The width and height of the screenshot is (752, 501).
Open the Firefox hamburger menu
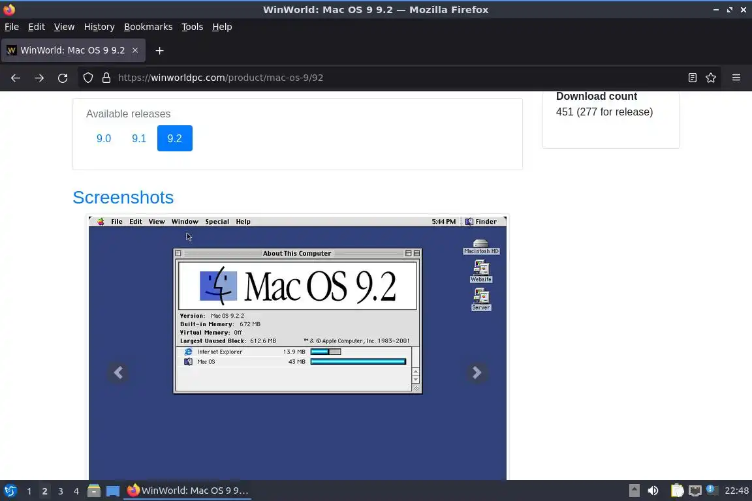pyautogui.click(x=736, y=78)
